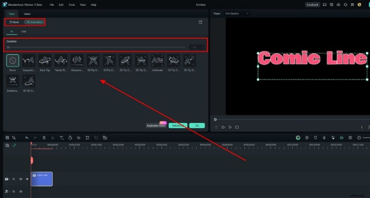Click the undo arrow in timeline toolbar

(x=26, y=138)
